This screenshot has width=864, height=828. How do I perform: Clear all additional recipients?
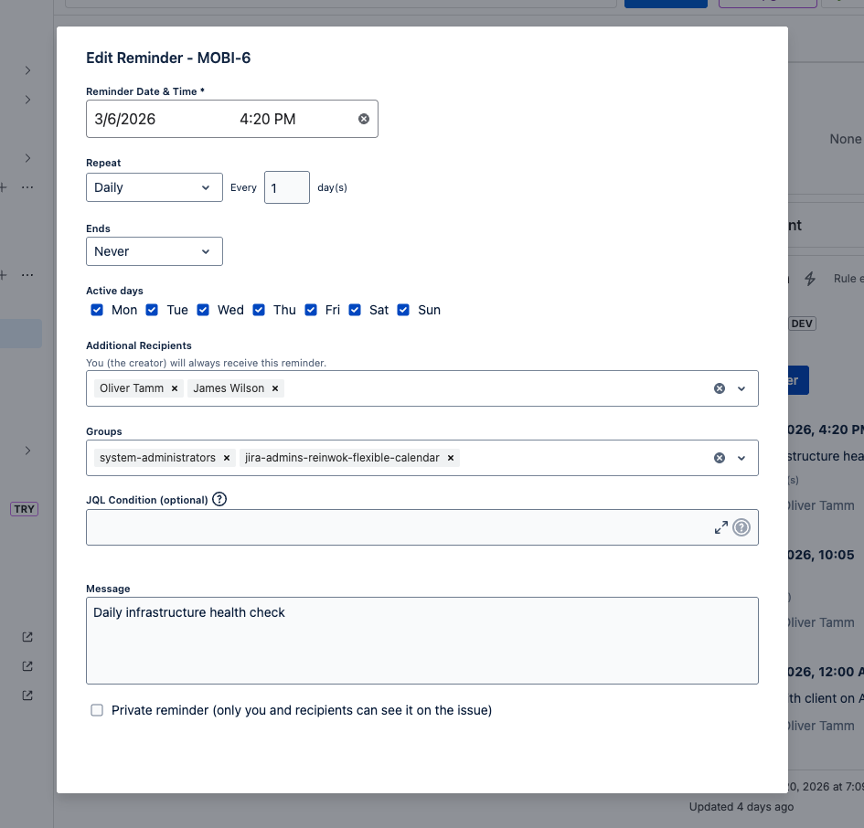coord(720,388)
